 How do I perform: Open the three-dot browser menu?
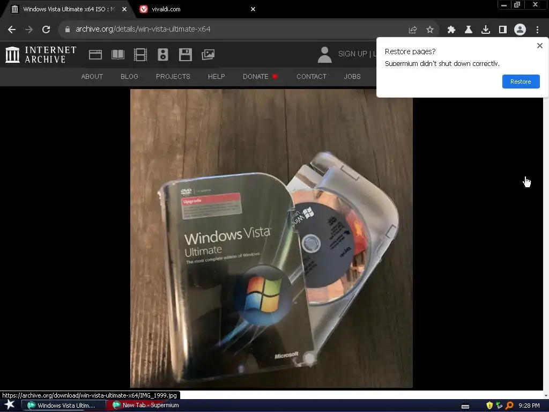(537, 30)
